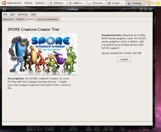Open the Help menu
This screenshot has width=161, height=132.
[34, 14]
